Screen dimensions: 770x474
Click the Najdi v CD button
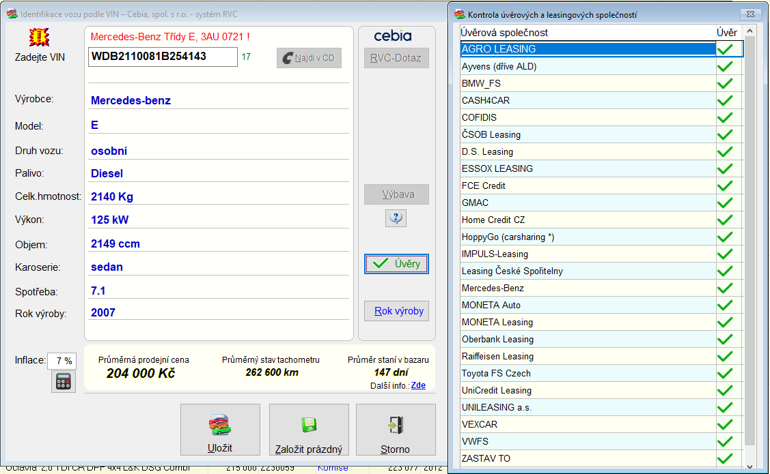click(x=309, y=58)
